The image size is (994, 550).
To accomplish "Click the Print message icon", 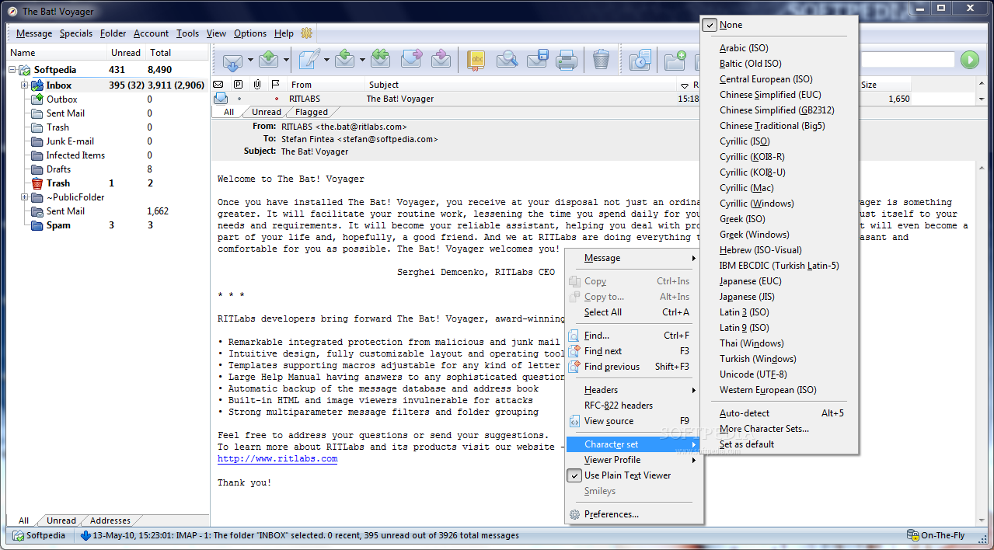I will coord(566,60).
